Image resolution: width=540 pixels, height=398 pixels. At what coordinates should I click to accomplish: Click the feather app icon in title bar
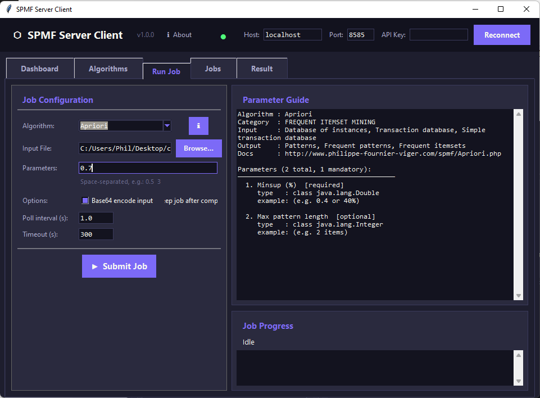pos(8,9)
